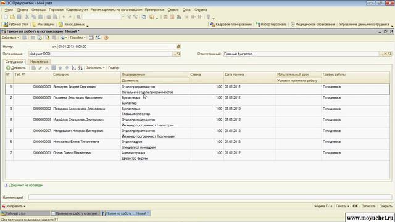395x222 pixels.
Task: Click the Undo arrow icon
Action: [64, 17]
